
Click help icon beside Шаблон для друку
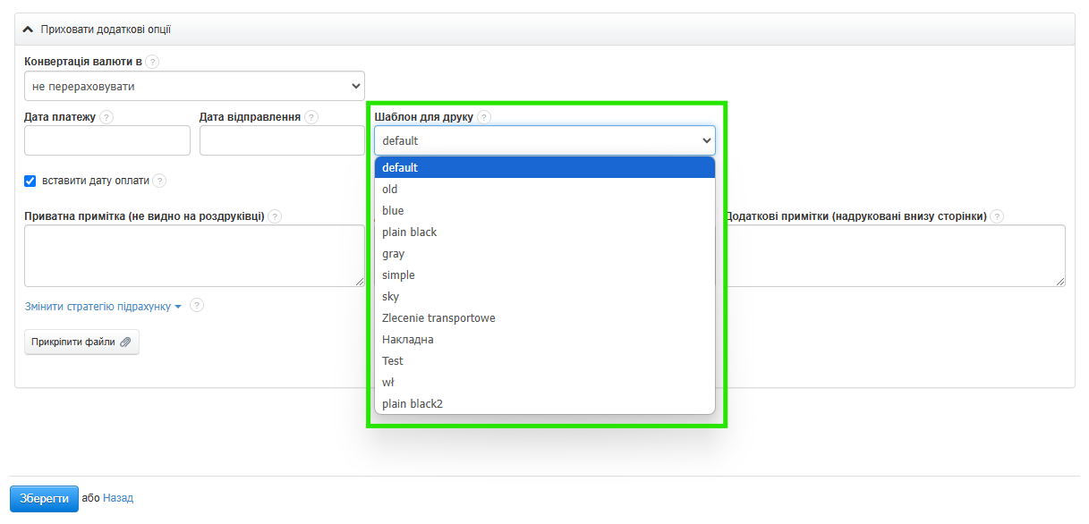[x=484, y=117]
